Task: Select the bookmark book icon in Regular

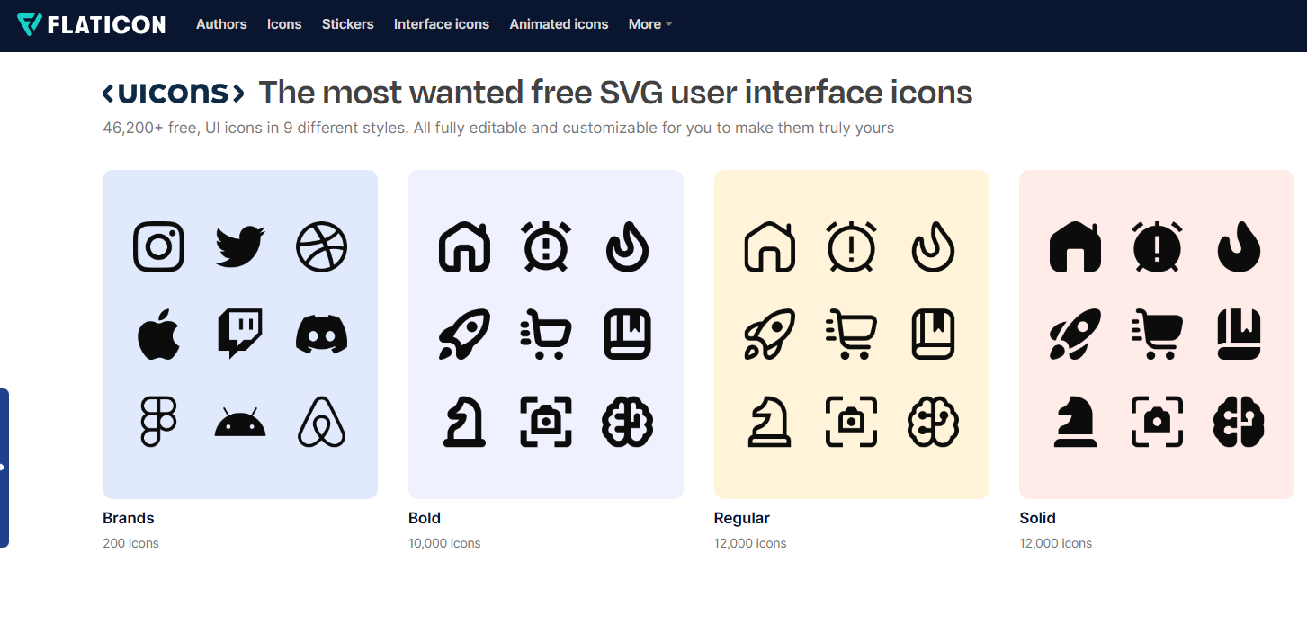Action: (933, 335)
